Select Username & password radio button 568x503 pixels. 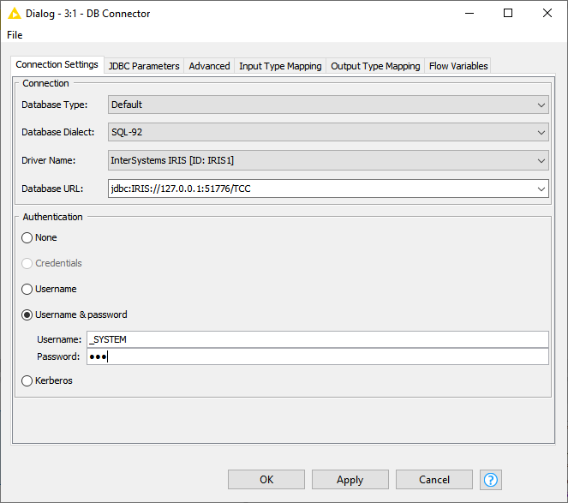click(27, 314)
